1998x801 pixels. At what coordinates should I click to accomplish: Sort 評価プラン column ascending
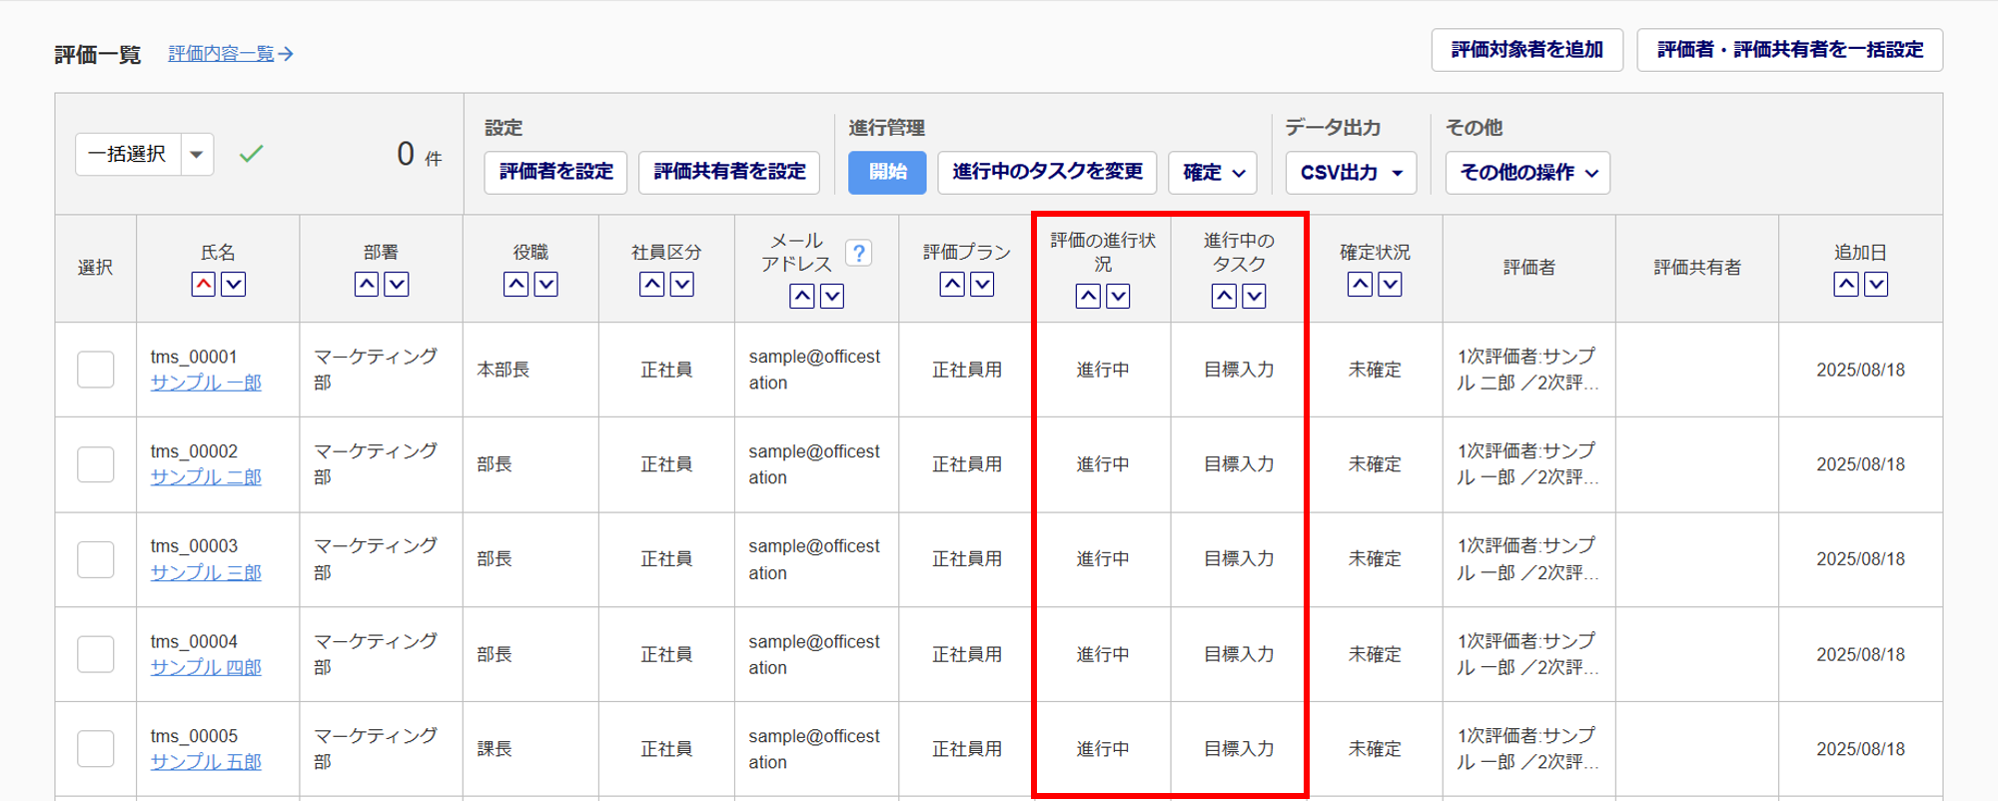(953, 285)
